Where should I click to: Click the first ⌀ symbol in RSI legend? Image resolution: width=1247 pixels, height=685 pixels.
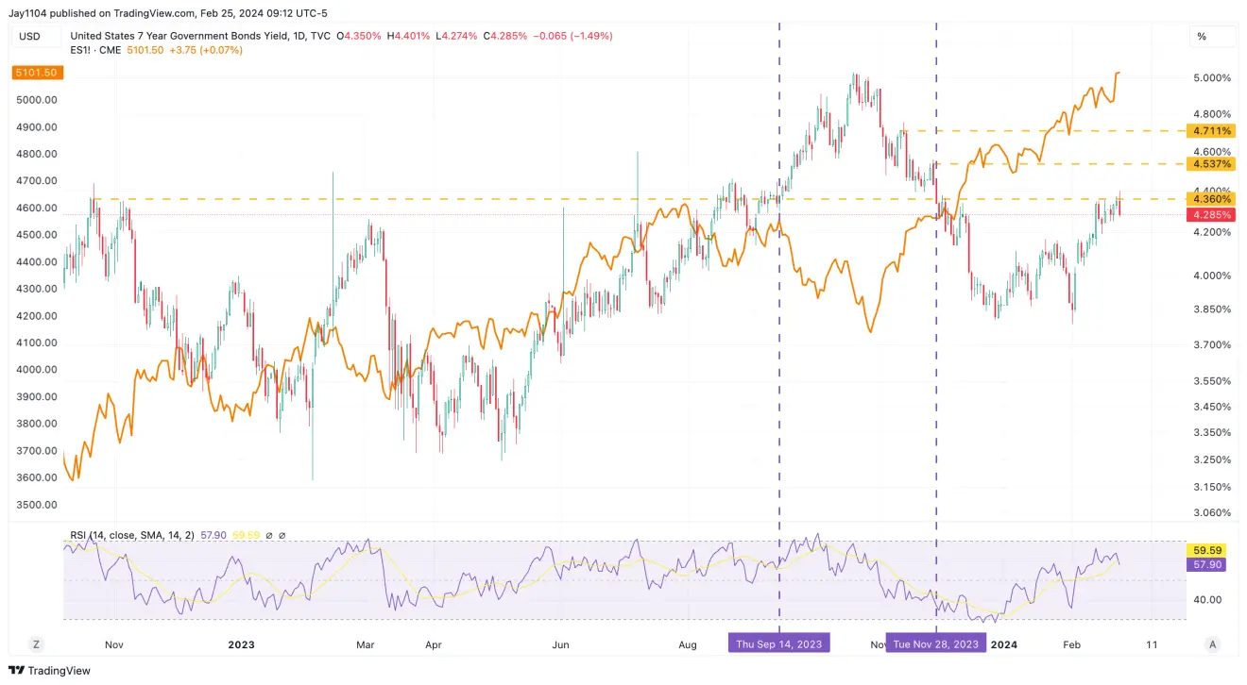pos(269,535)
